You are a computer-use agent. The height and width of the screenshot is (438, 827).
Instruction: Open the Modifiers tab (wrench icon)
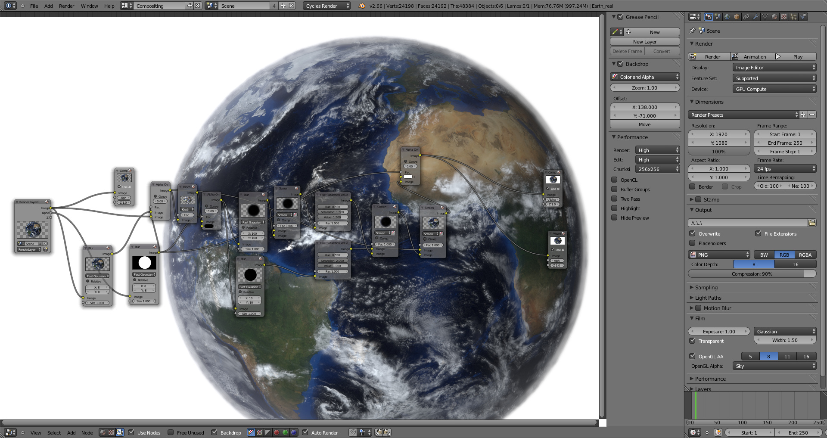point(755,17)
